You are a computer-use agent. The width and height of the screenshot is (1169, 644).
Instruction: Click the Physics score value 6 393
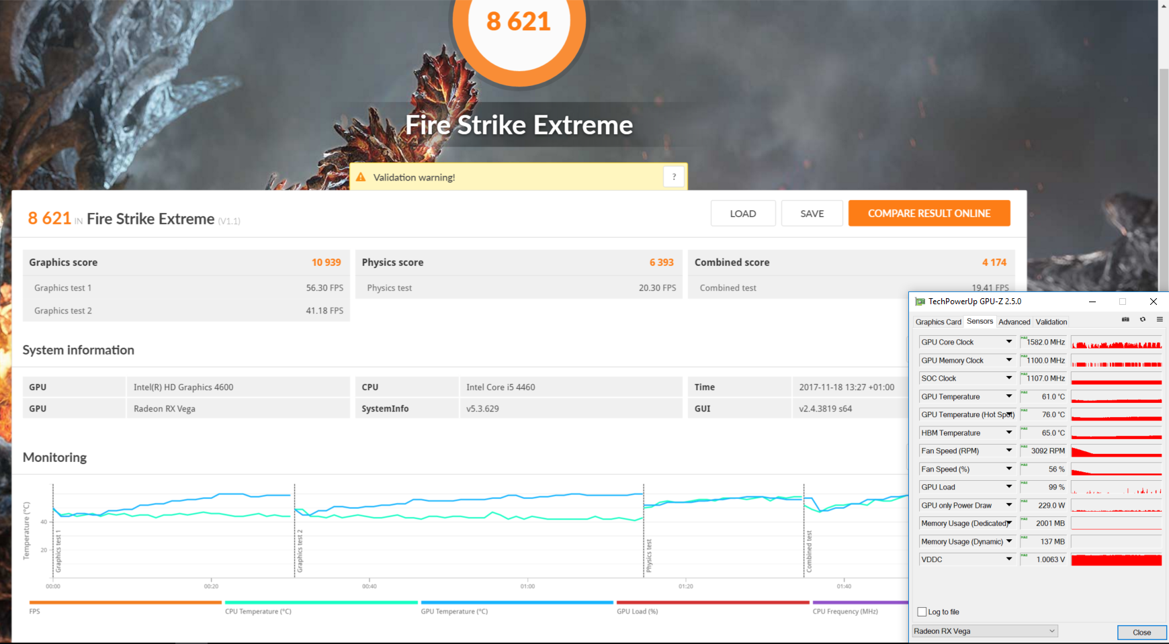point(661,263)
